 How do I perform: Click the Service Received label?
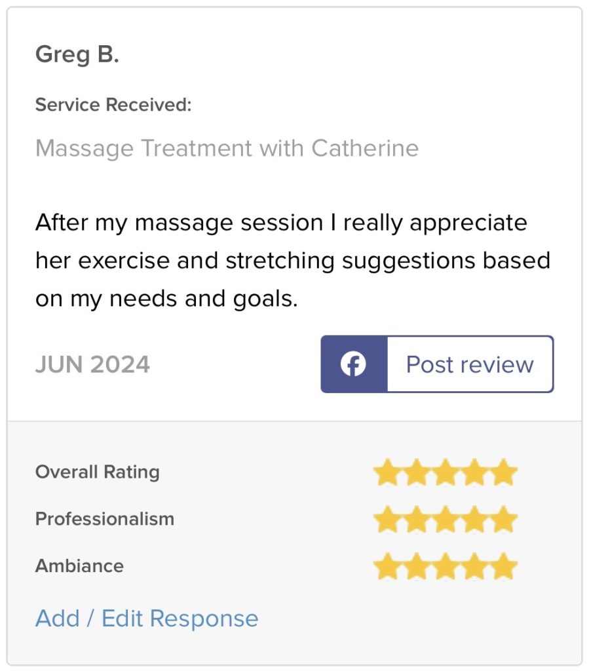(113, 105)
